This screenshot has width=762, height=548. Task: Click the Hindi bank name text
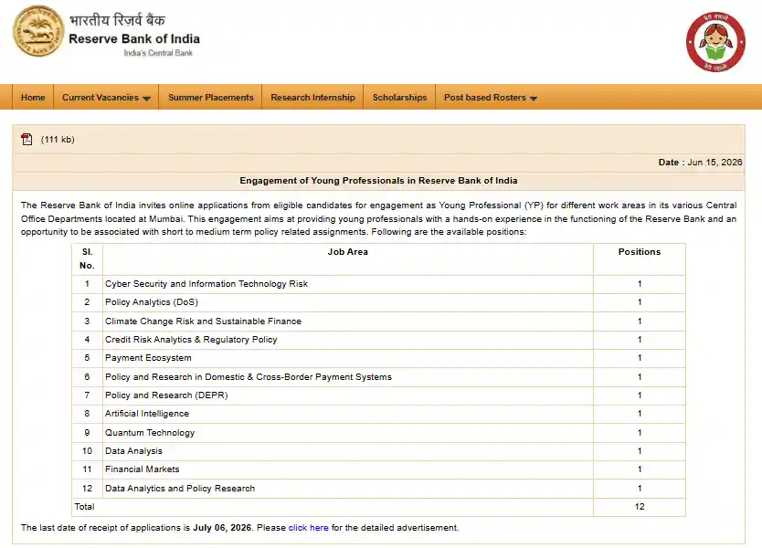(117, 20)
